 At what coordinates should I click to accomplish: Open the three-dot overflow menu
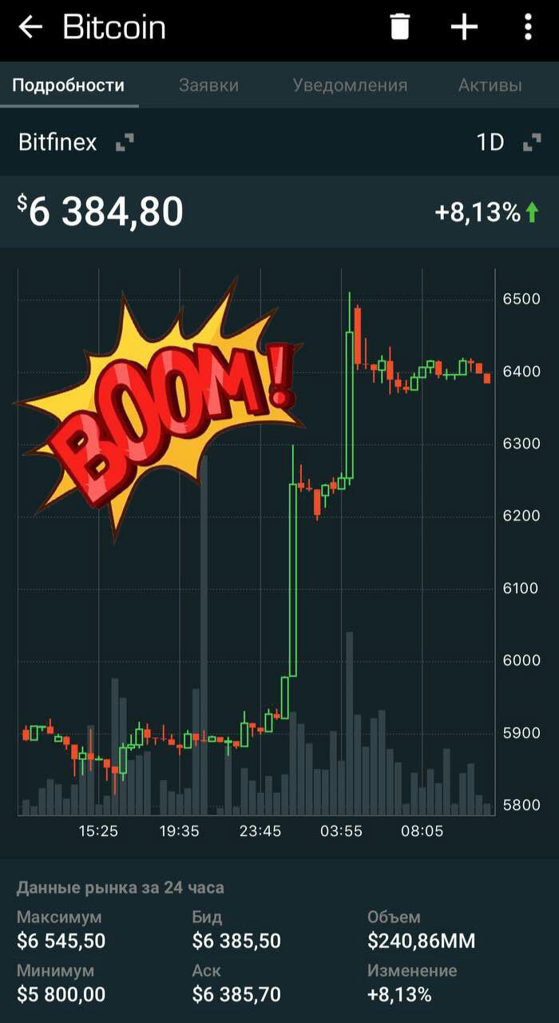[528, 27]
